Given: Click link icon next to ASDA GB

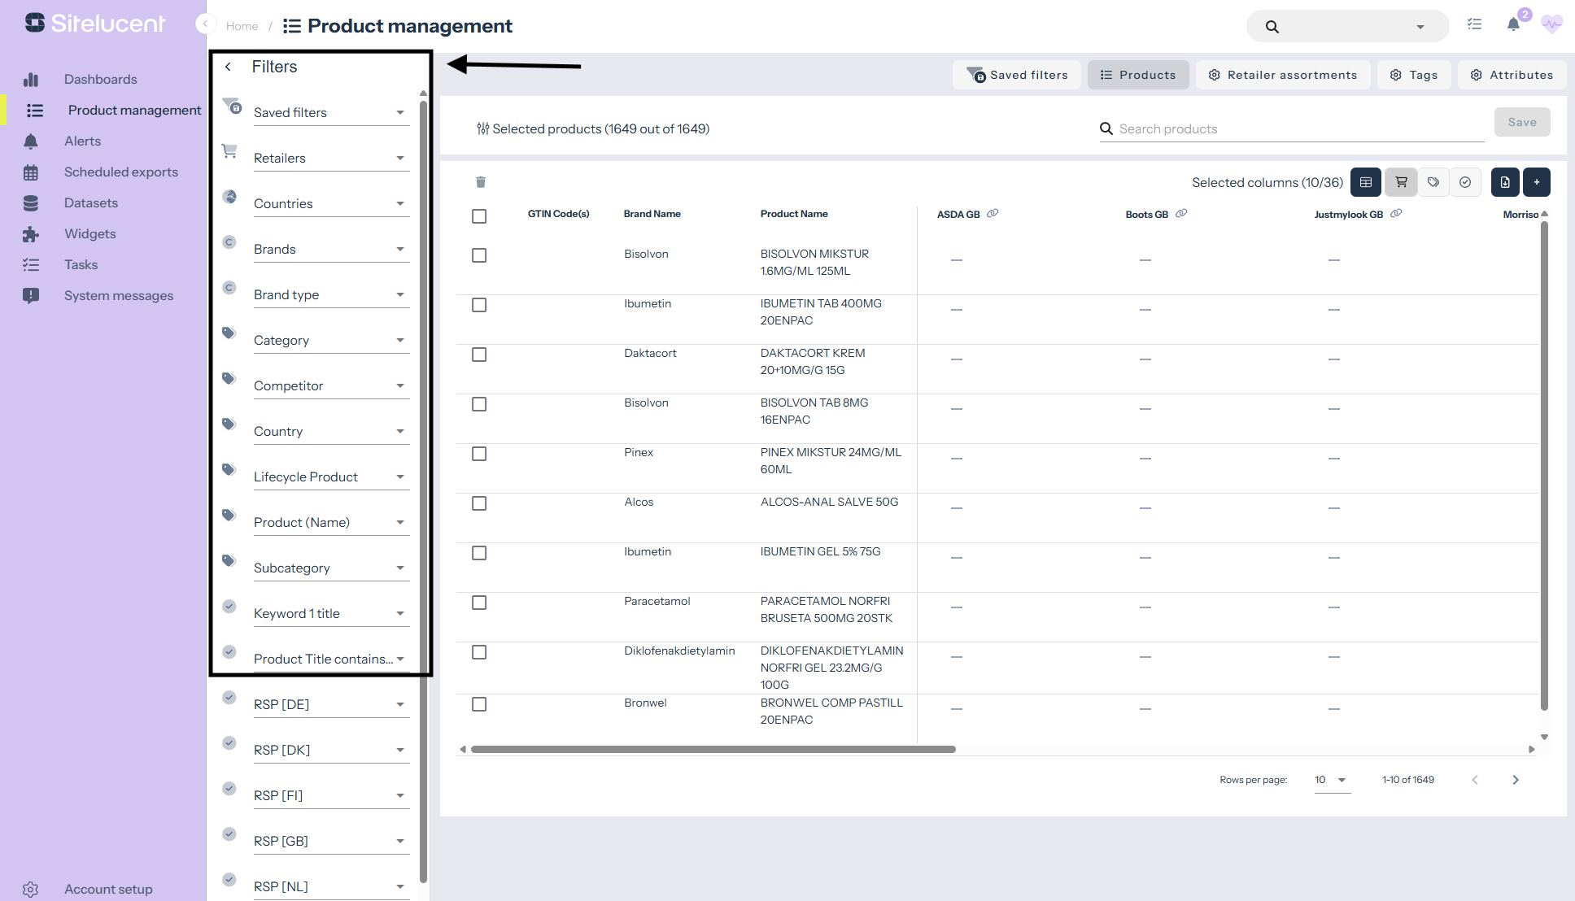Looking at the screenshot, I should 993,214.
